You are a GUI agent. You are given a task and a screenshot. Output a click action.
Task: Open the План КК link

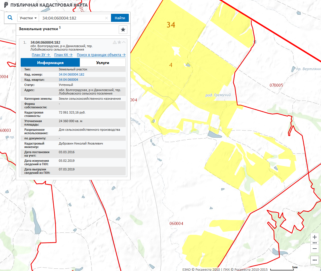(63, 55)
